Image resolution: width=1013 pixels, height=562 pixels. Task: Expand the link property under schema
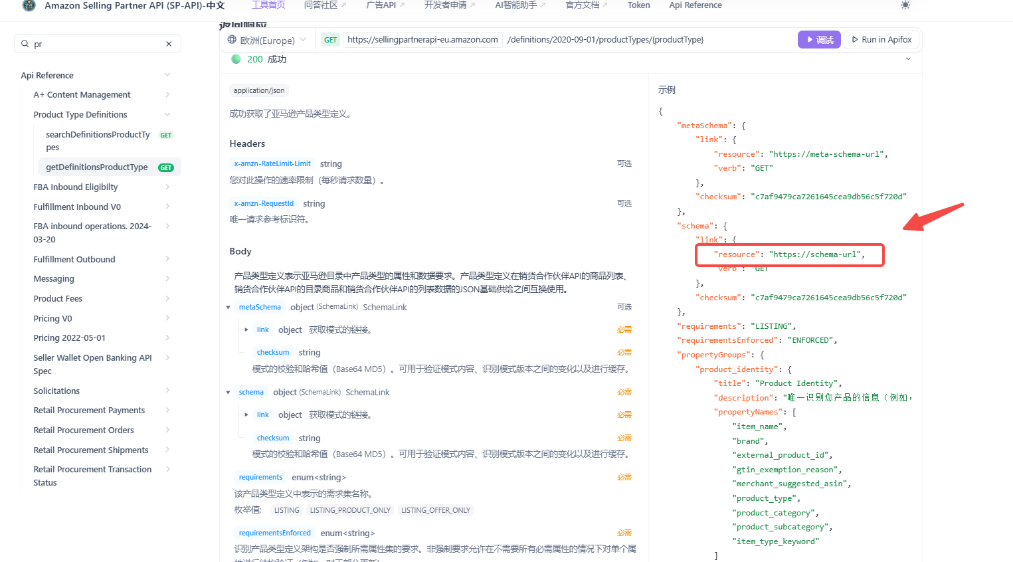click(x=246, y=415)
